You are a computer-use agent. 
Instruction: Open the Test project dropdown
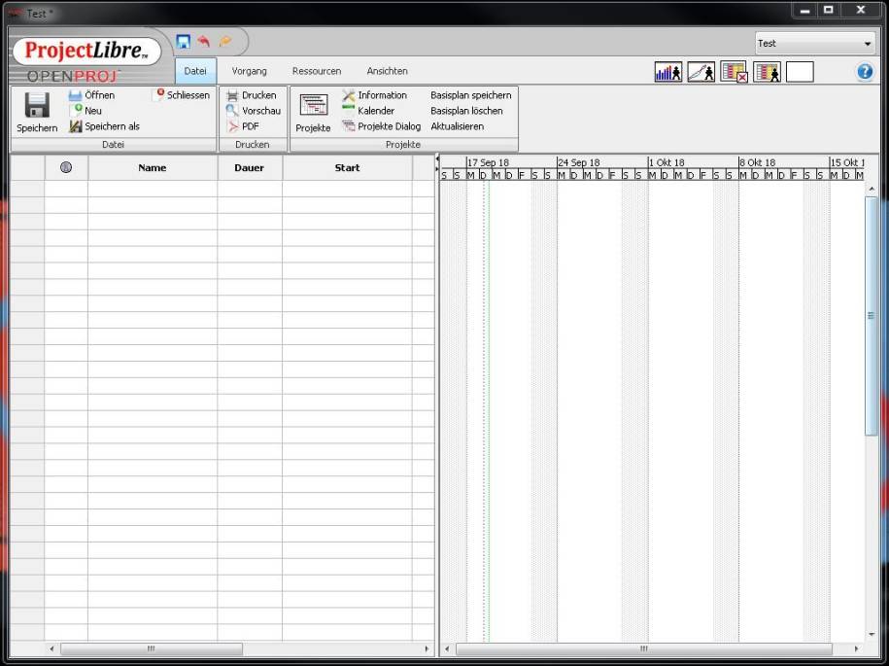click(x=814, y=43)
